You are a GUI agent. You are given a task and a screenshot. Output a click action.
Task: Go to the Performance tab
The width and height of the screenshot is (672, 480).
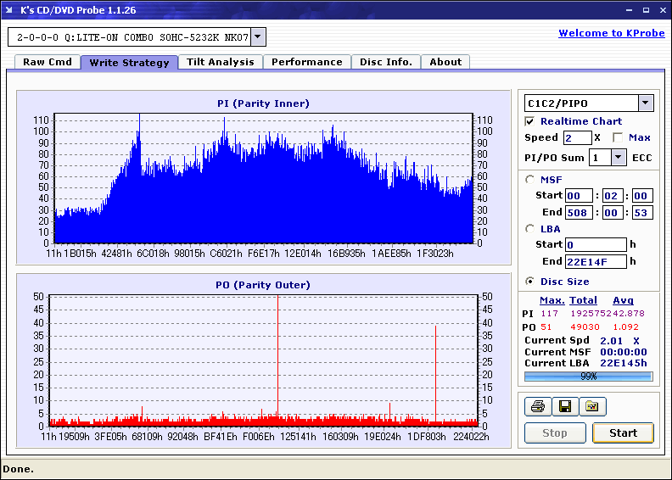click(307, 62)
